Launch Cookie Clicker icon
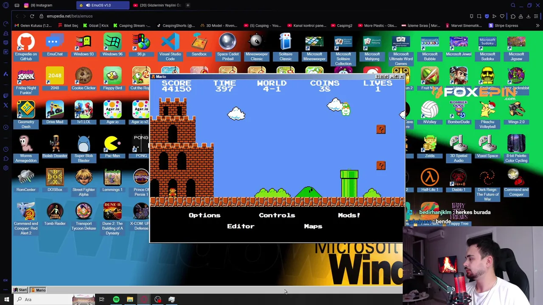 (84, 78)
